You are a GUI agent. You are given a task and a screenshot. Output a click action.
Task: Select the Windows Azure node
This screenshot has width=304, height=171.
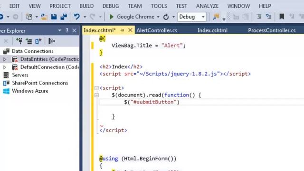click(30, 91)
